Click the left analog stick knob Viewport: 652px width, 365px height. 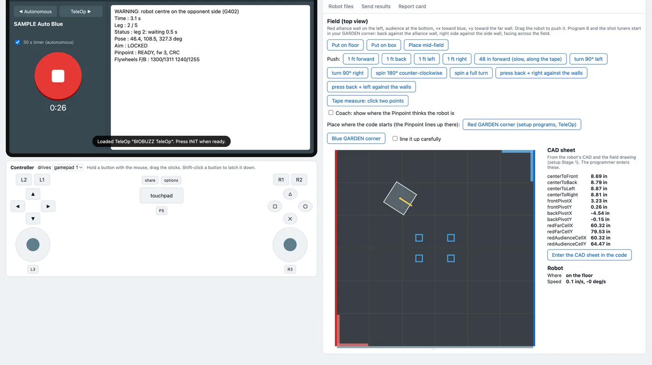click(33, 245)
